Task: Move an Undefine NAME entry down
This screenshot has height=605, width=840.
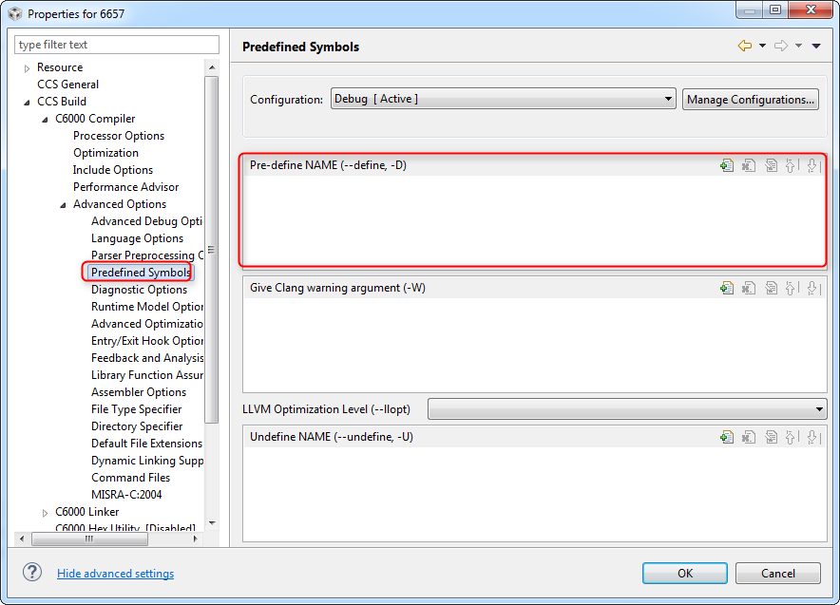Action: [813, 436]
